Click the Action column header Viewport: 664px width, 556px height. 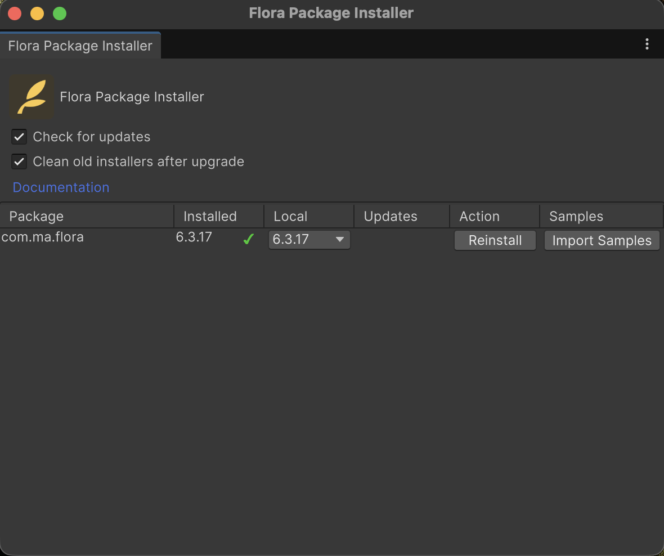(x=479, y=216)
